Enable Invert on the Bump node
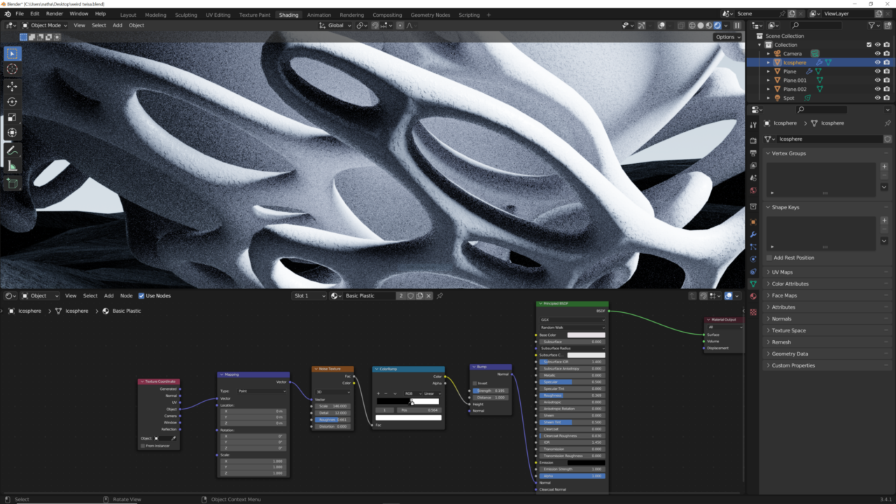Image resolution: width=896 pixels, height=504 pixels. point(475,384)
